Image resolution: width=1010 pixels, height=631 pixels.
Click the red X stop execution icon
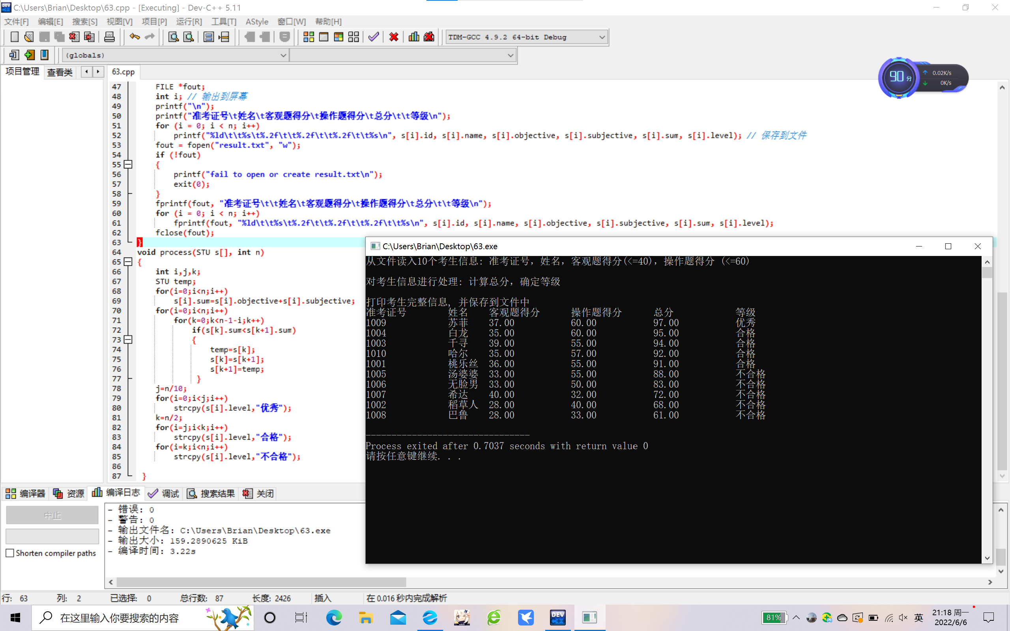coord(394,37)
